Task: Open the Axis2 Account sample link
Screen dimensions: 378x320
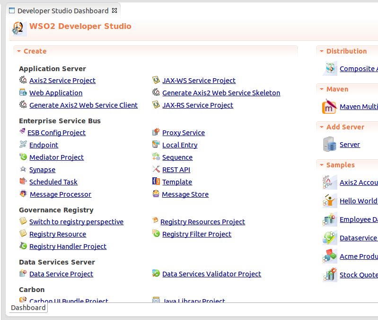Action: click(359, 183)
